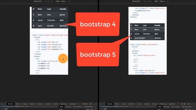196x110 pixels.
Task: Switch to Application tab in left DevTools
Action: (x=73, y=104)
